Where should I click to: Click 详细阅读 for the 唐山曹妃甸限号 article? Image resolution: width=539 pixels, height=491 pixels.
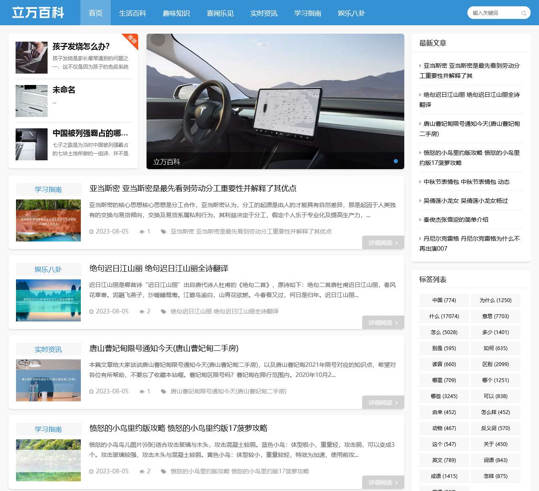tap(383, 403)
